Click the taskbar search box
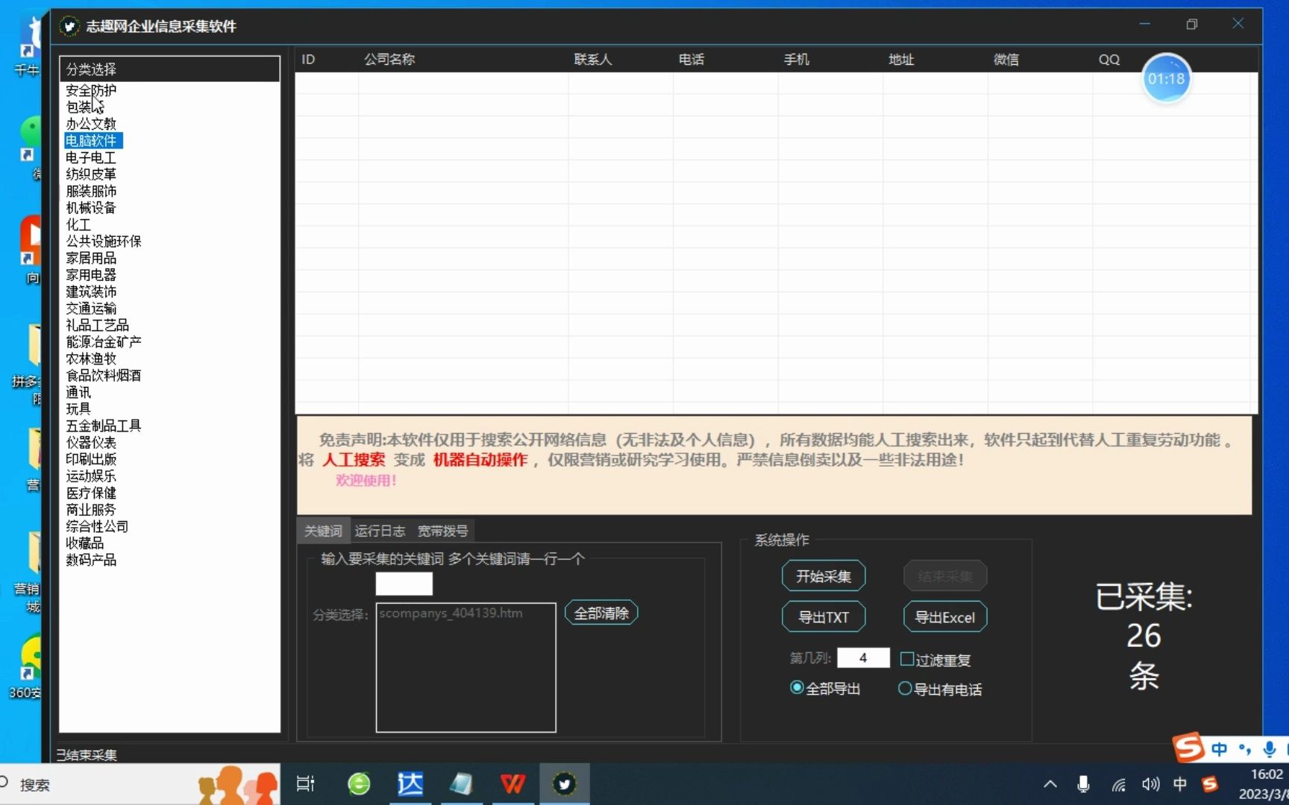The height and width of the screenshot is (805, 1289). point(138,784)
